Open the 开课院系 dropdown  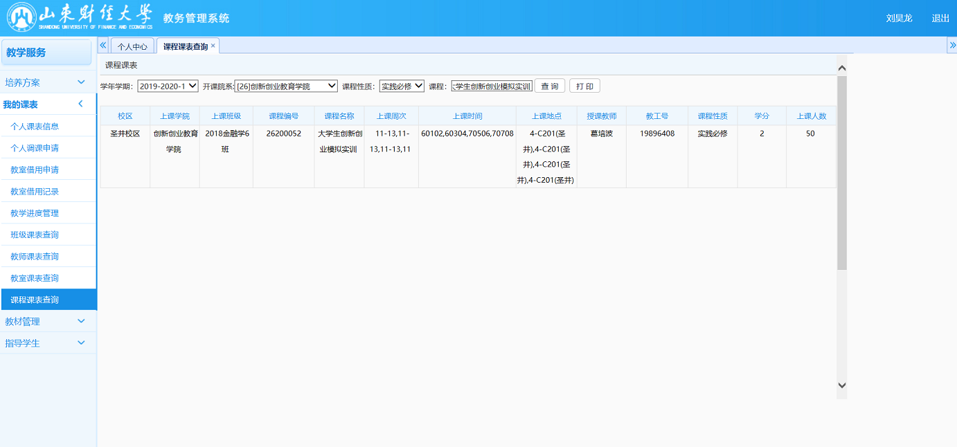point(286,86)
